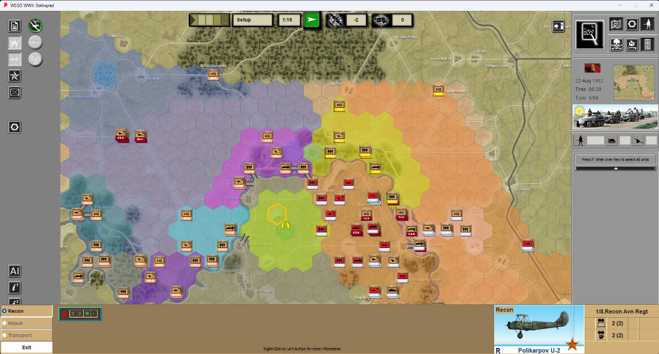Click the Exit button
Screen dimensions: 659x354
point(26,347)
